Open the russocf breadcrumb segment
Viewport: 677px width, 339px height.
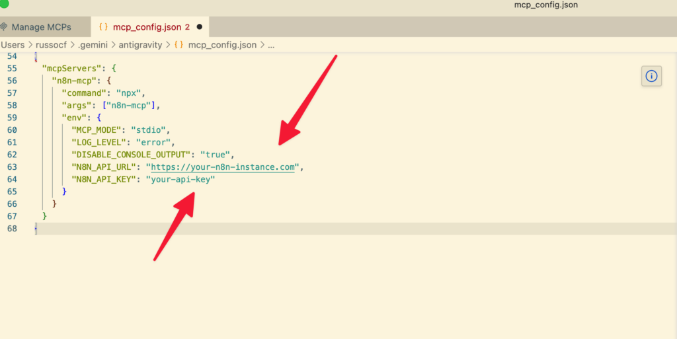click(51, 45)
